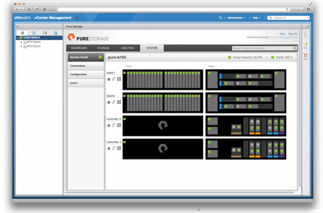Click Shelf 1 thermometer temperature icon
Screen dimensions: 323x213
coord(113,79)
